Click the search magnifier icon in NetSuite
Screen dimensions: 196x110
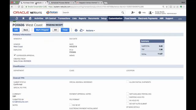pos(123,13)
